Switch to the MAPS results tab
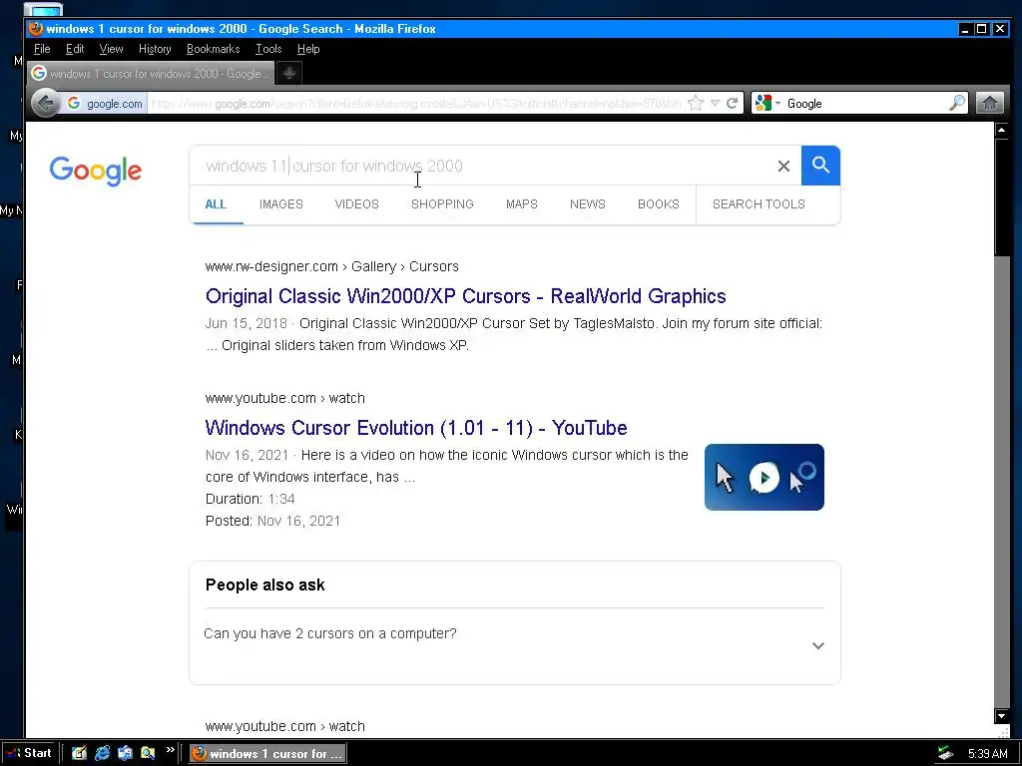Viewport: 1022px width, 766px height. pyautogui.click(x=521, y=203)
